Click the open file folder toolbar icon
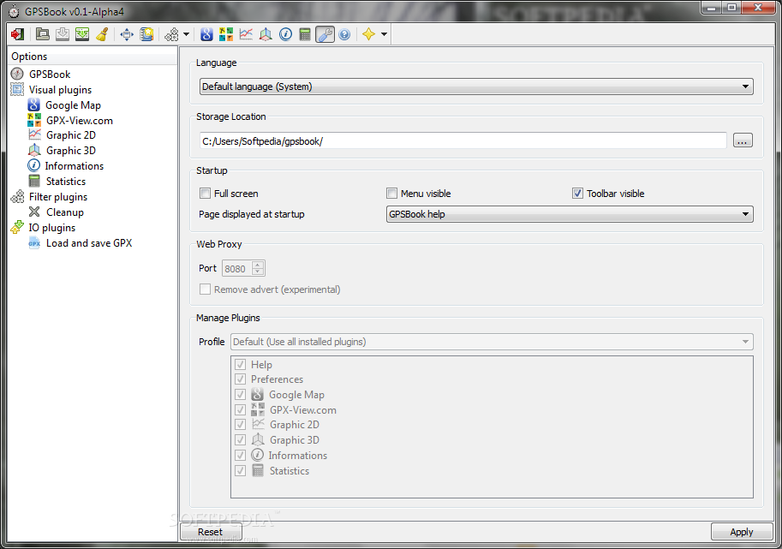Screen dimensions: 782x549 click(42, 34)
